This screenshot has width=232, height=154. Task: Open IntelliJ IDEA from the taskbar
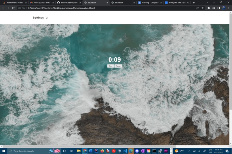[x=96, y=151]
